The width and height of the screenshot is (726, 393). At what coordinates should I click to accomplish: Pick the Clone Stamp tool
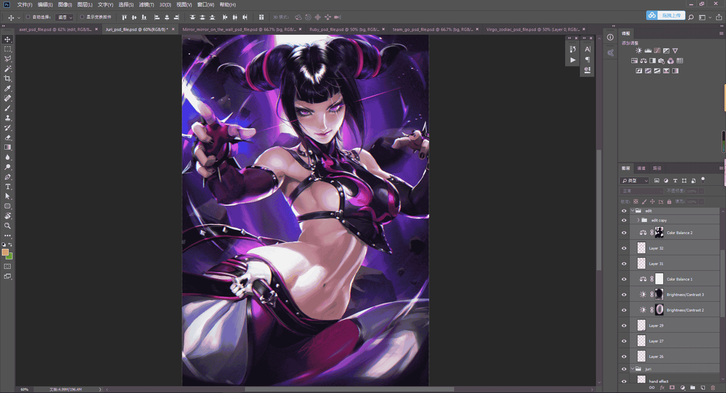[8, 118]
